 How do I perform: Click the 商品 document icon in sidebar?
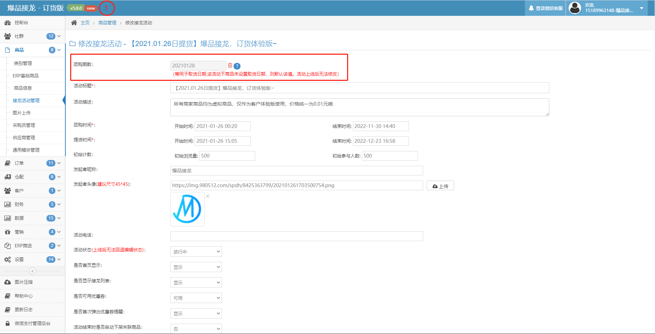pyautogui.click(x=8, y=50)
